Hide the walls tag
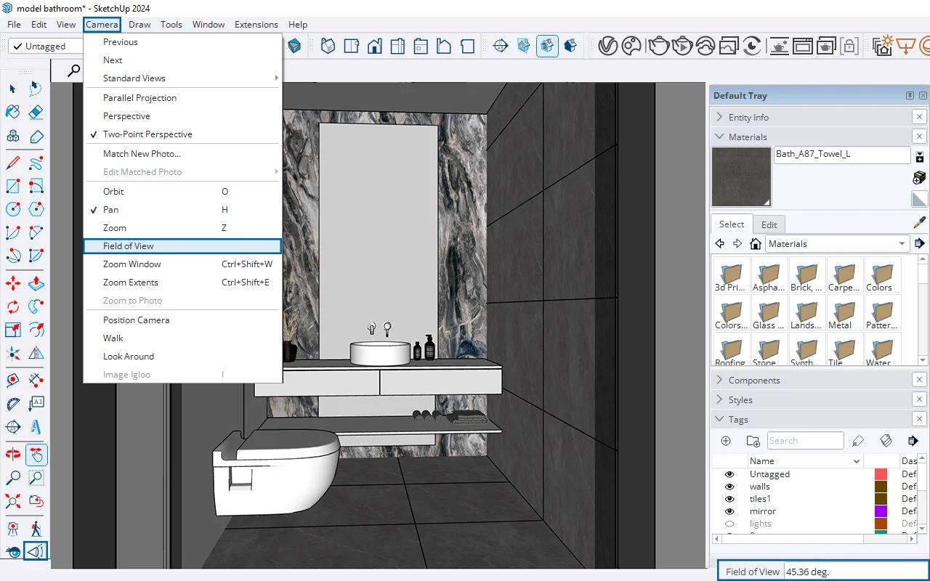The image size is (930, 581). point(729,486)
